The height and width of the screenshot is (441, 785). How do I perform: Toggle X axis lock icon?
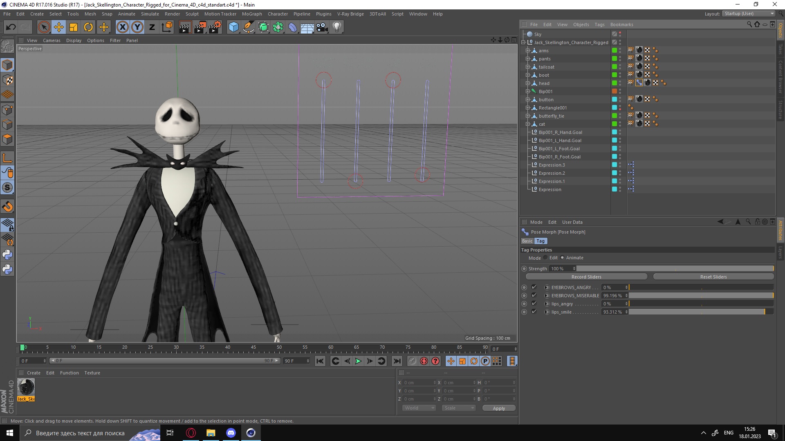tap(122, 27)
